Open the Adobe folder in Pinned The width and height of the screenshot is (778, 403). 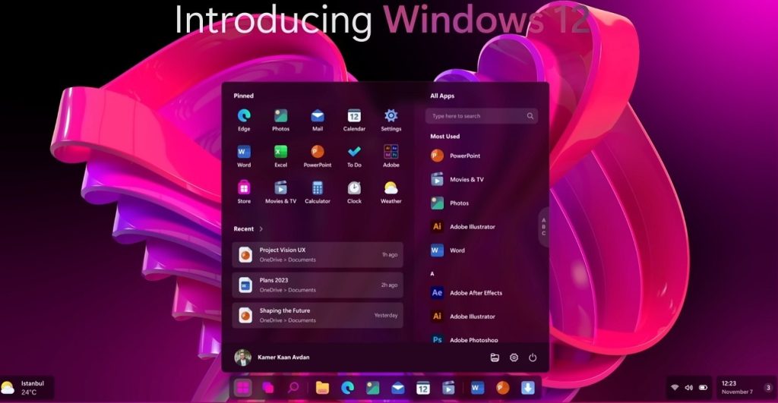tap(391, 156)
